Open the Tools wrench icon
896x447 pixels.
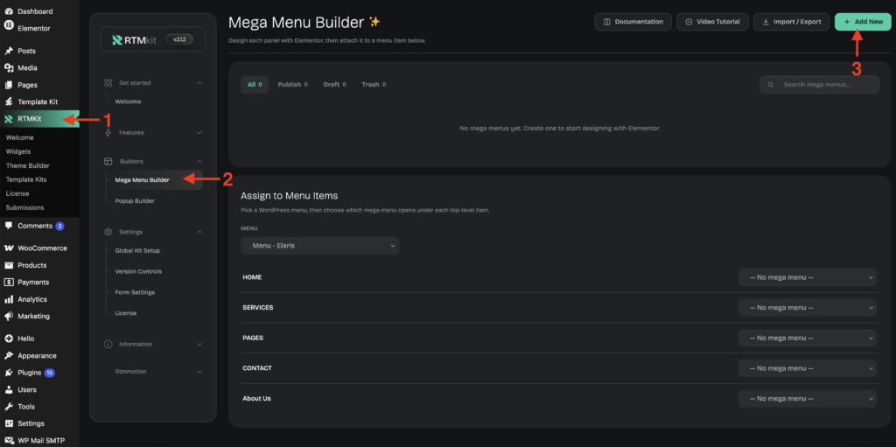pyautogui.click(x=9, y=407)
